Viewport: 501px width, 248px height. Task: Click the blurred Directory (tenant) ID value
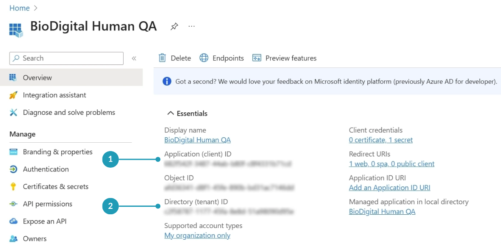coord(229,211)
